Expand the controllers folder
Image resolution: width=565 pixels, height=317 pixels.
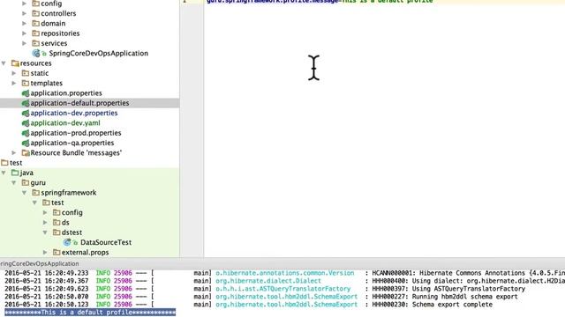coord(25,13)
